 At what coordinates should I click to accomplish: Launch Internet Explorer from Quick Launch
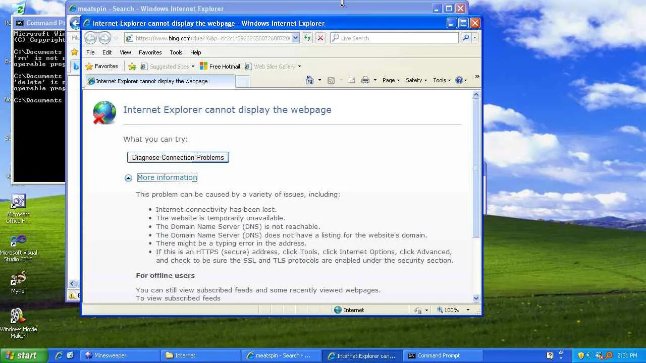59,355
